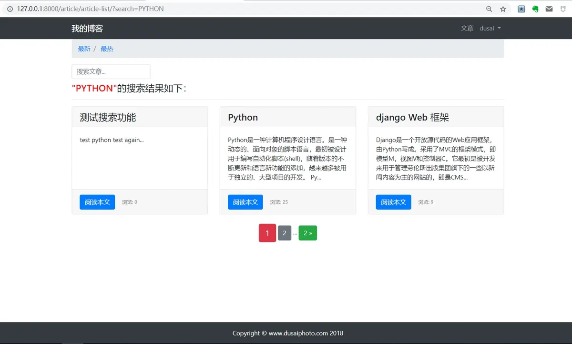Go to 我的博客 home brand link
The height and width of the screenshot is (344, 572).
[x=87, y=28]
